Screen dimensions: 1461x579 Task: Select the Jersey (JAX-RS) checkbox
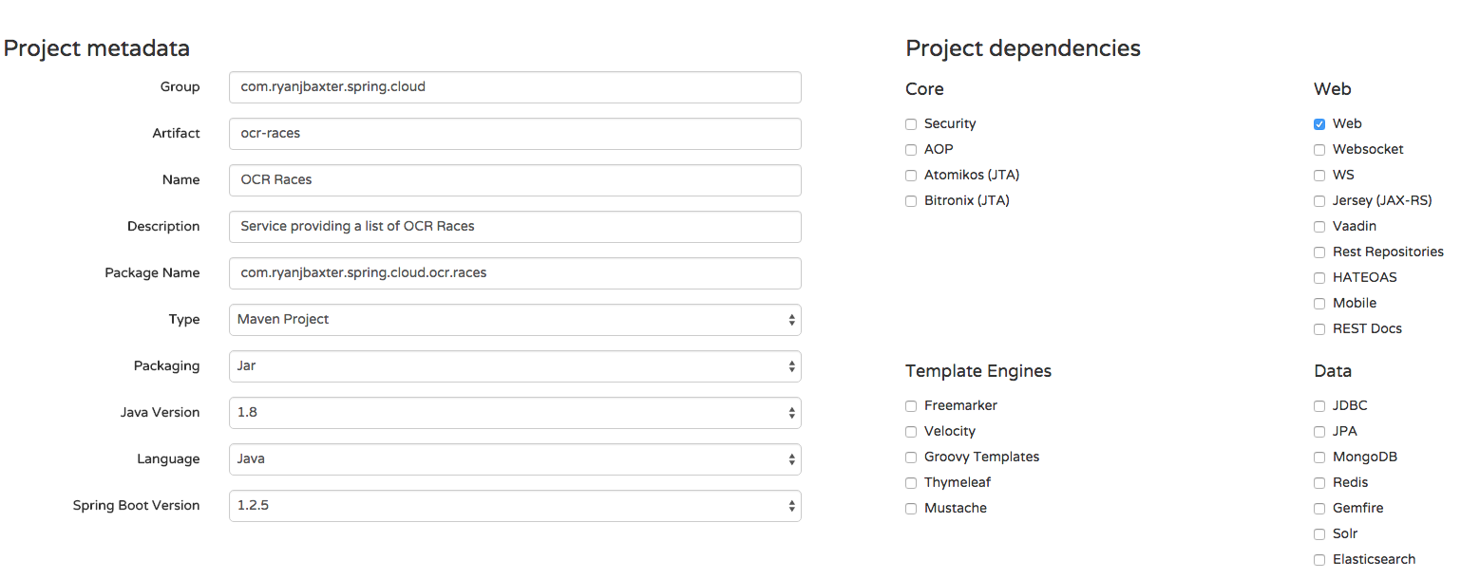click(1319, 201)
